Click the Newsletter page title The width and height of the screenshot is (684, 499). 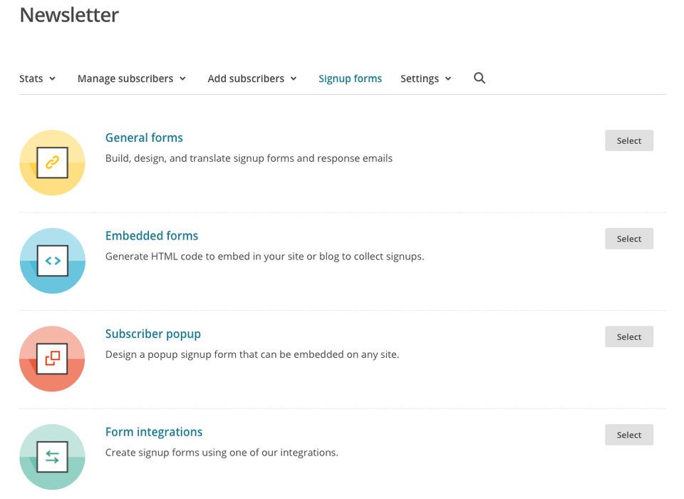point(69,15)
